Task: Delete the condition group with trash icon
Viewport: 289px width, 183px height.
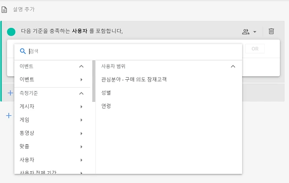Action: [271, 31]
